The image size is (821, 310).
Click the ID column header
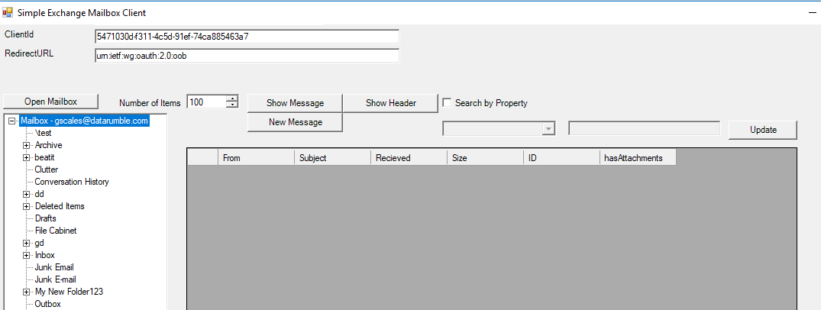(562, 157)
